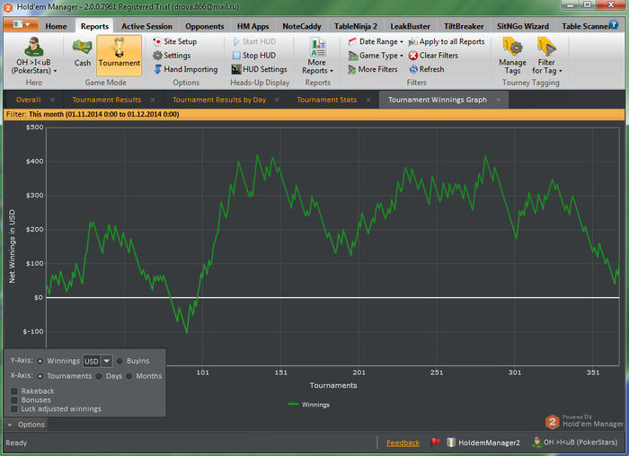
Task: Clear Filters with red X
Action: (433, 56)
